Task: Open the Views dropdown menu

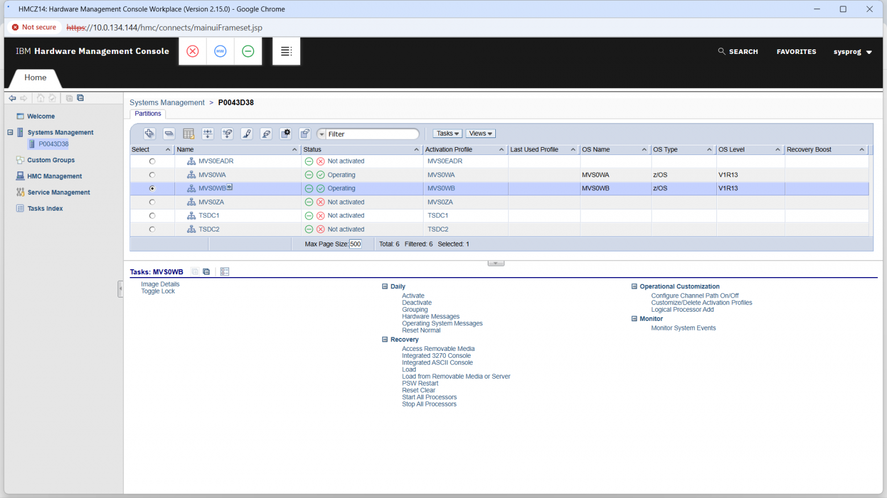Action: point(480,133)
